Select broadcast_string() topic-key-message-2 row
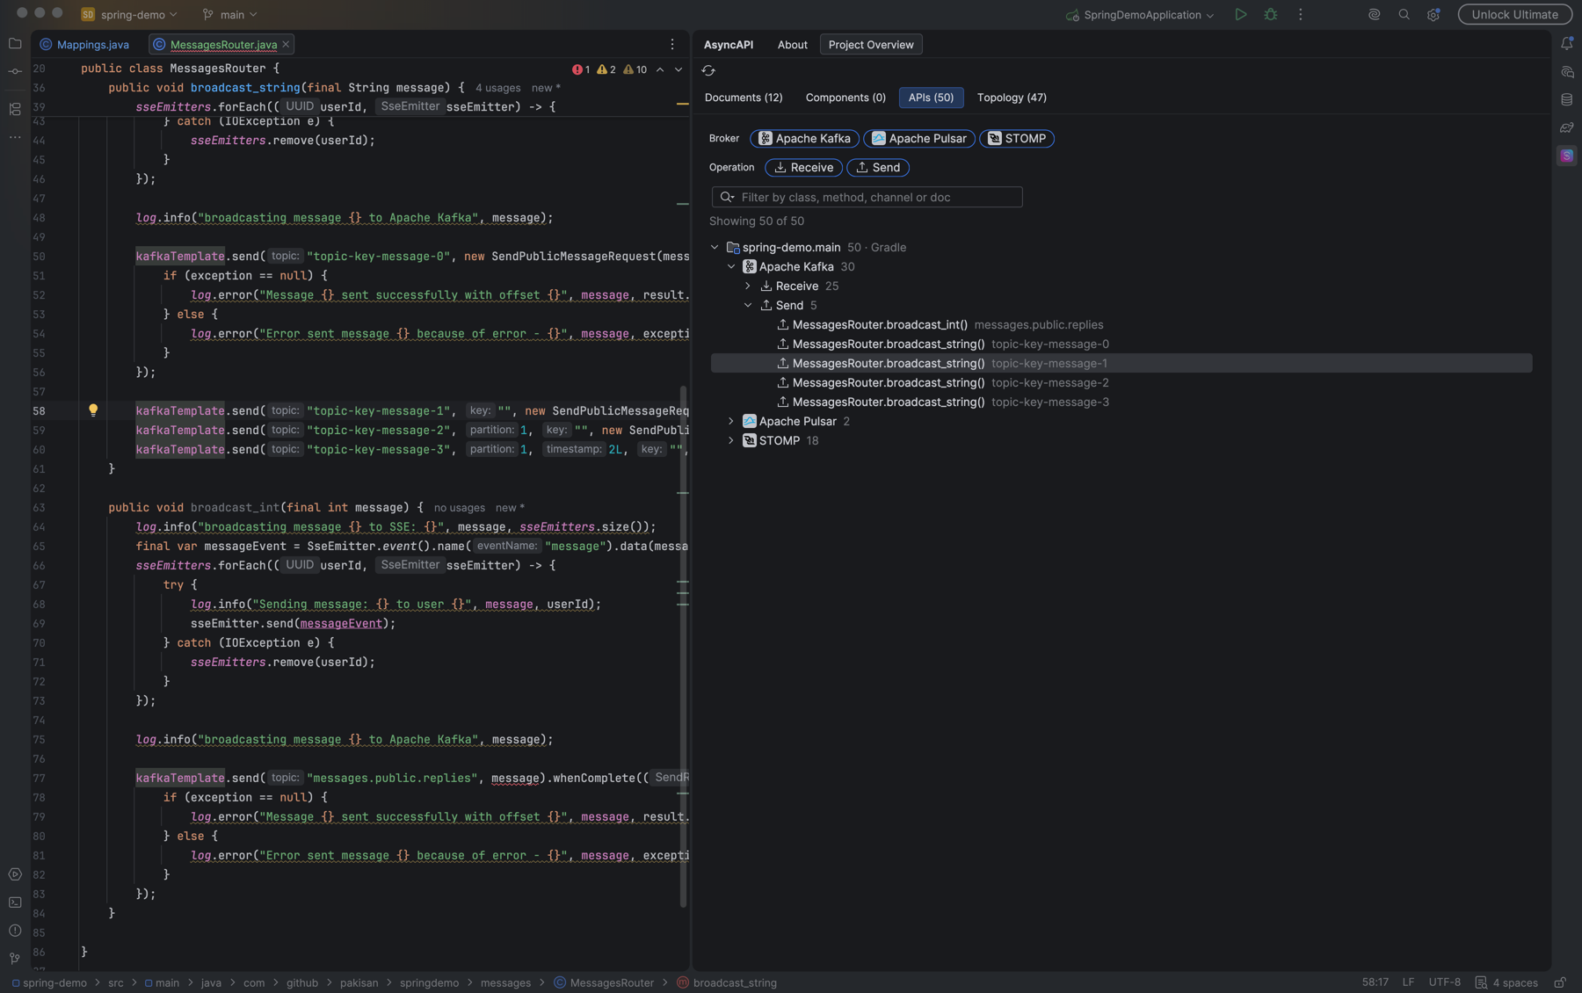1582x993 pixels. click(x=1121, y=383)
